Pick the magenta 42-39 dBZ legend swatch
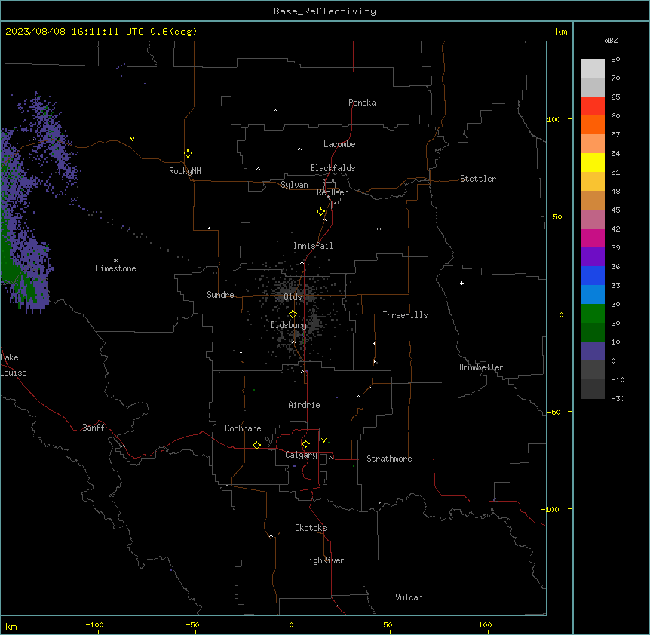 (x=593, y=238)
